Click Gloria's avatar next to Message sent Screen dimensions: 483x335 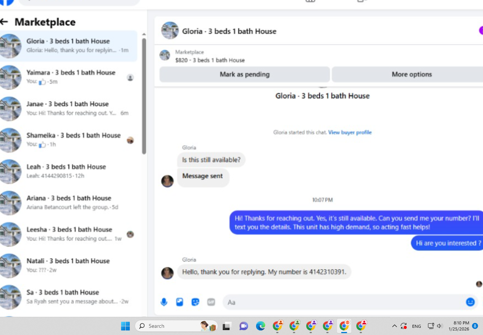click(167, 181)
